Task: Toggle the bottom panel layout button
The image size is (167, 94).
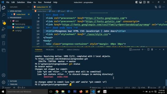Action: tap(141, 2)
